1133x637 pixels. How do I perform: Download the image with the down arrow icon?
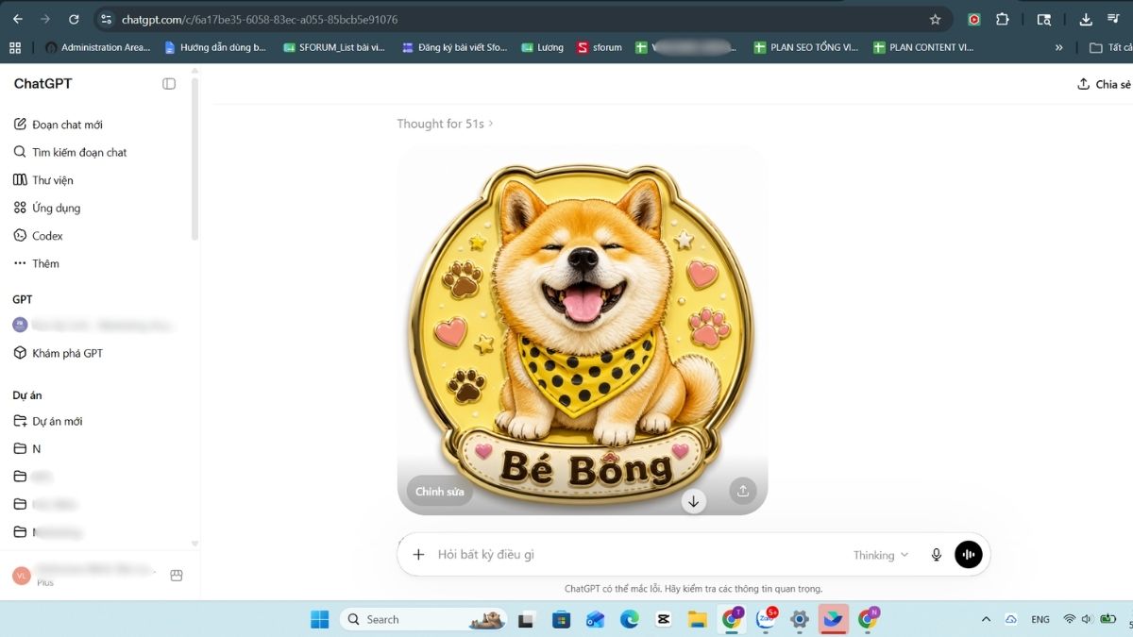pos(694,501)
